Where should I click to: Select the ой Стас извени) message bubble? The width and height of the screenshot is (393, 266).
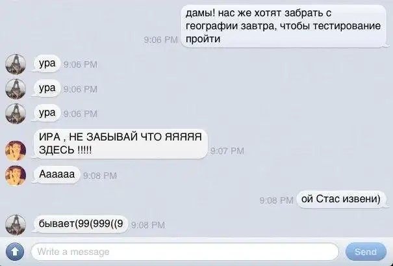341,199
